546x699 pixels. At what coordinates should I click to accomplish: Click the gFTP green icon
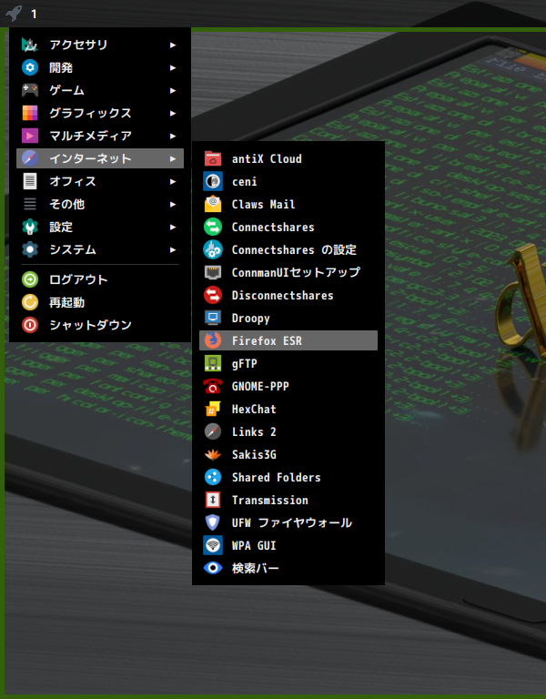tap(213, 363)
